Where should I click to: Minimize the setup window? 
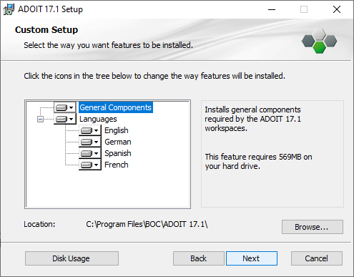coord(272,9)
